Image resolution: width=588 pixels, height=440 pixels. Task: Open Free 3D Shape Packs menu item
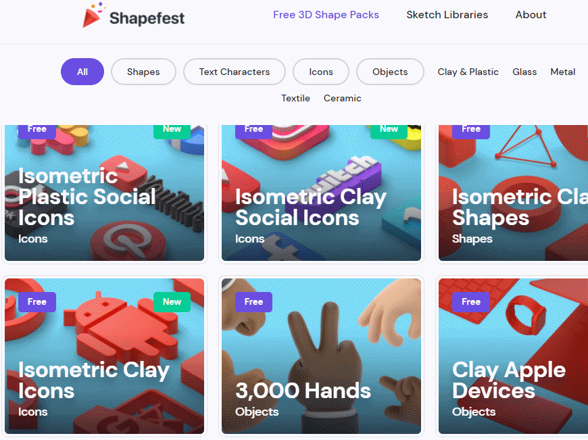pyautogui.click(x=326, y=15)
